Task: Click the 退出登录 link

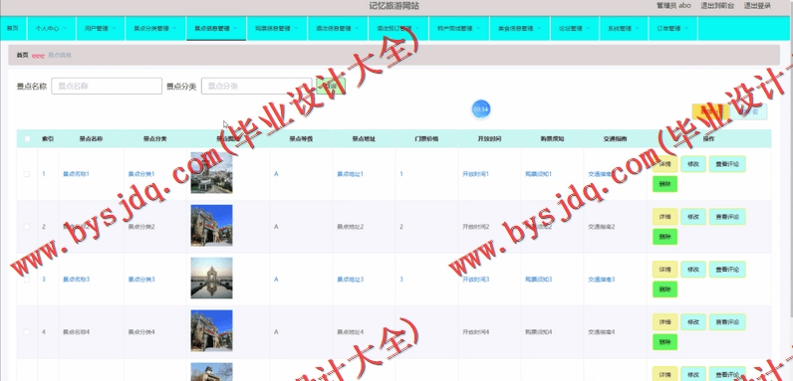Action: (x=757, y=6)
